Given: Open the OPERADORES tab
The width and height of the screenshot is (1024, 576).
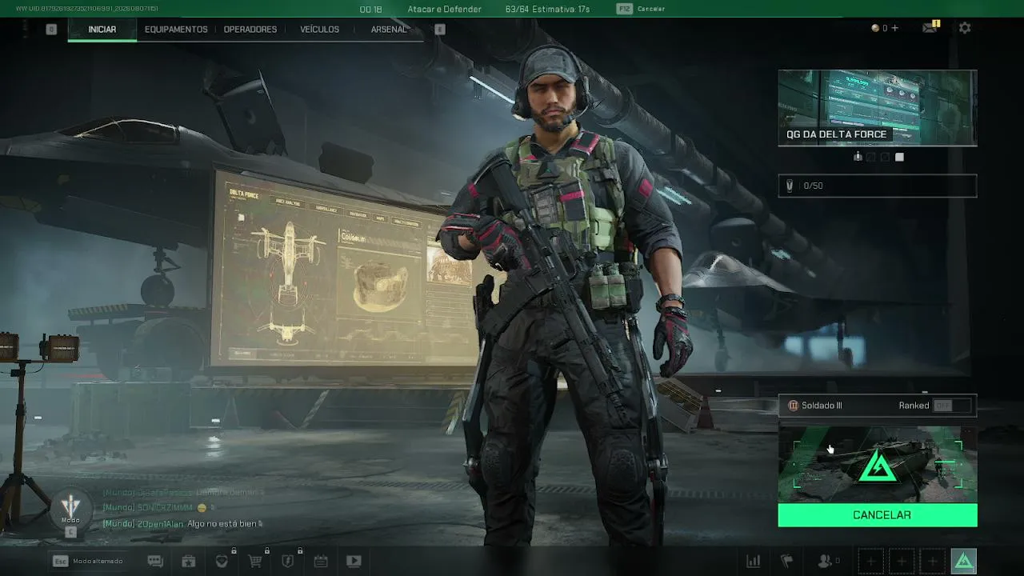Looking at the screenshot, I should tap(250, 30).
